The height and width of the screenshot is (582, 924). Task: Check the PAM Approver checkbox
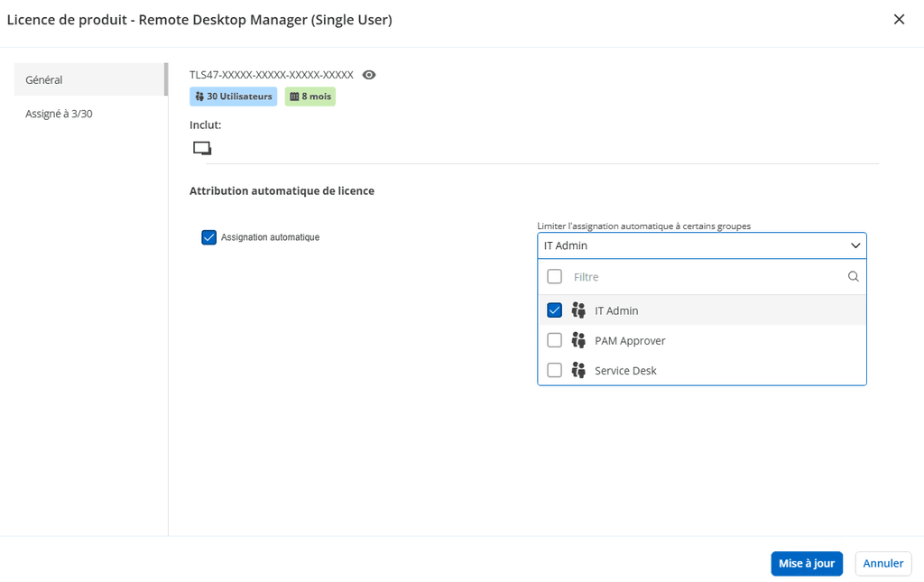[555, 340]
